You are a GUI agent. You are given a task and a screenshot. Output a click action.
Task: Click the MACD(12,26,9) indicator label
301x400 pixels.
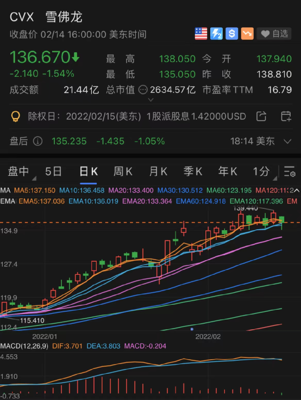point(24,346)
